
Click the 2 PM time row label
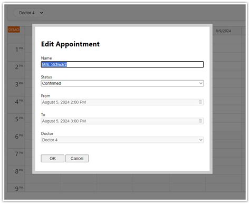point(19,67)
